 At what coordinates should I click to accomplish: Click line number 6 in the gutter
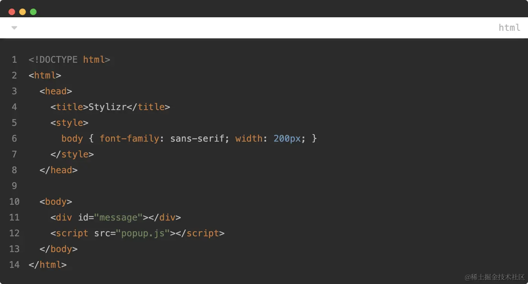pyautogui.click(x=14, y=139)
